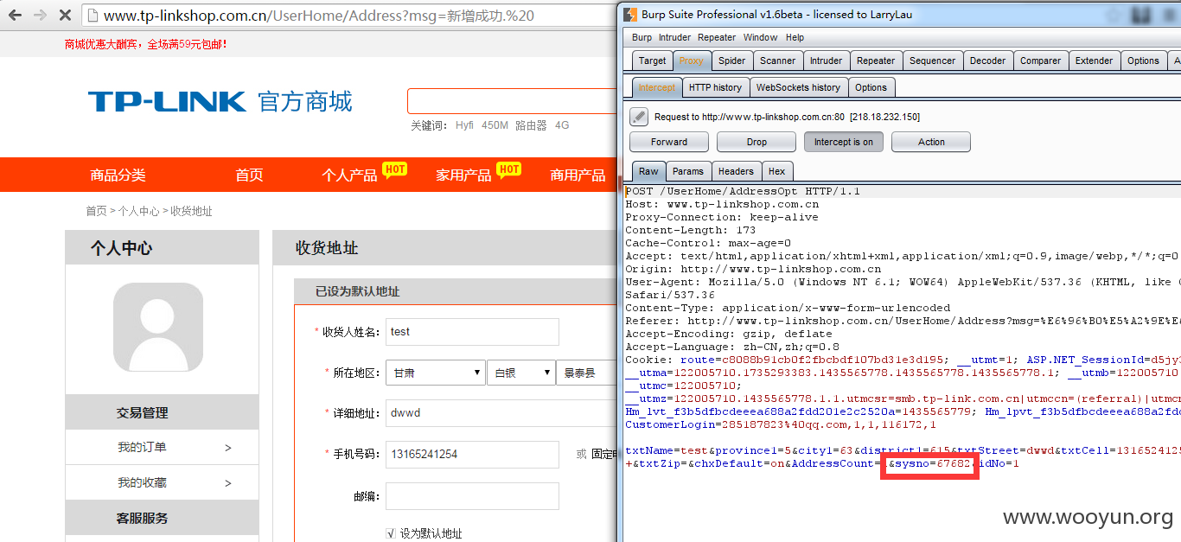This screenshot has height=542, width=1181.
Task: Open 家用产品 in the nav bar
Action: point(463,175)
